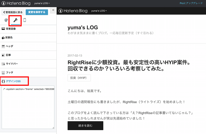This screenshot has height=134, width=206.
Task: Click Hatena Blog logo in preview header
Action: 73,11
